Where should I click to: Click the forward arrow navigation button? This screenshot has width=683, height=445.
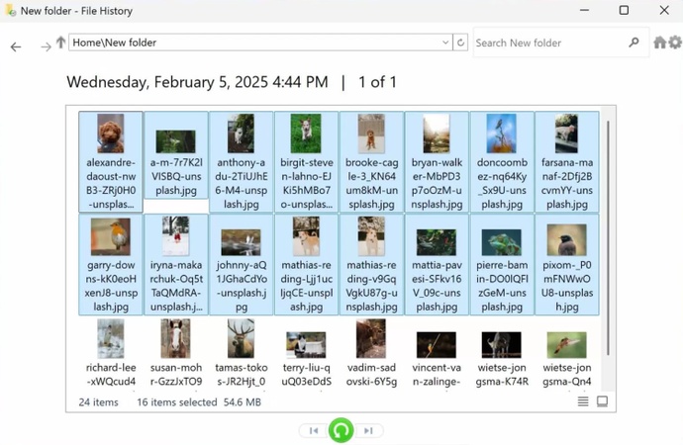(x=46, y=46)
